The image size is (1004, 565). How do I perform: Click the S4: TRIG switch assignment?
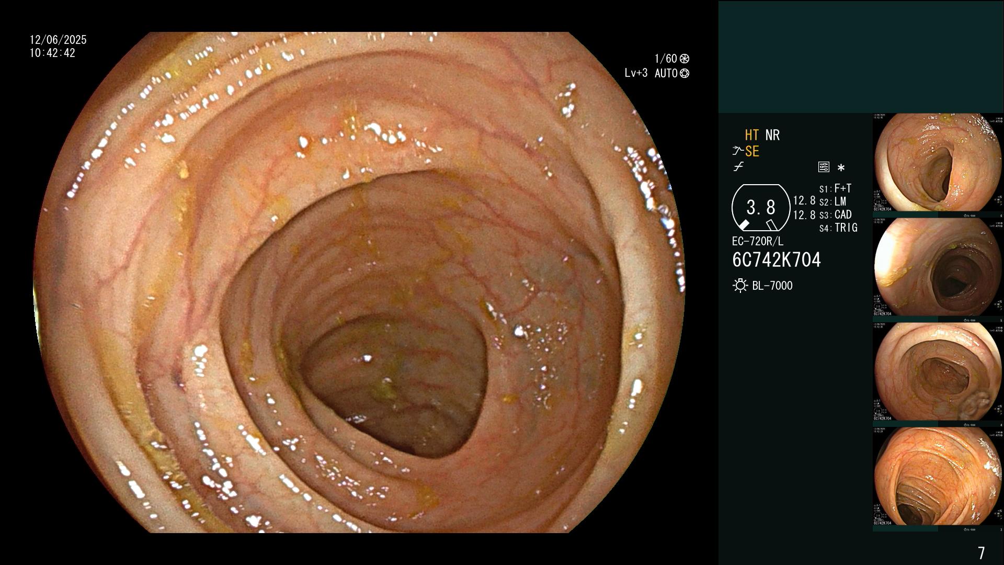tap(838, 228)
